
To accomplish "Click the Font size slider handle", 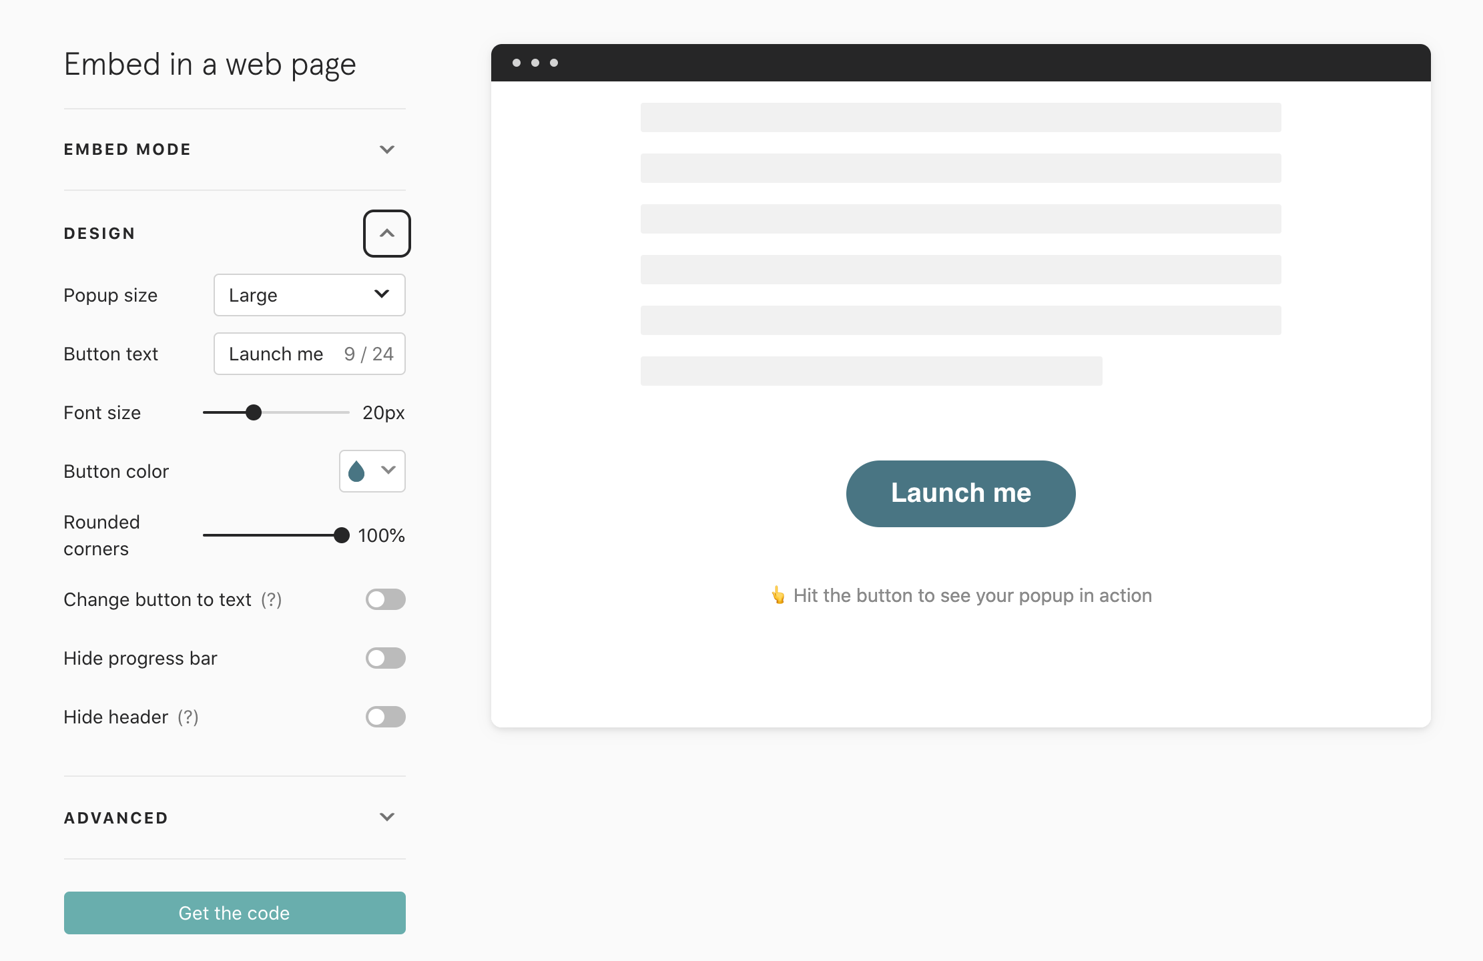I will [x=254, y=412].
